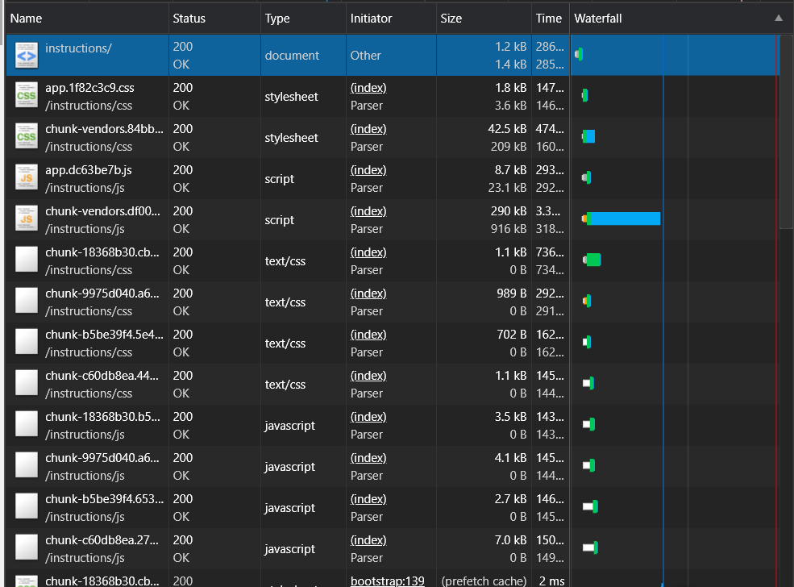This screenshot has width=794, height=587.
Task: Click the Initiator column header
Action: pos(372,18)
